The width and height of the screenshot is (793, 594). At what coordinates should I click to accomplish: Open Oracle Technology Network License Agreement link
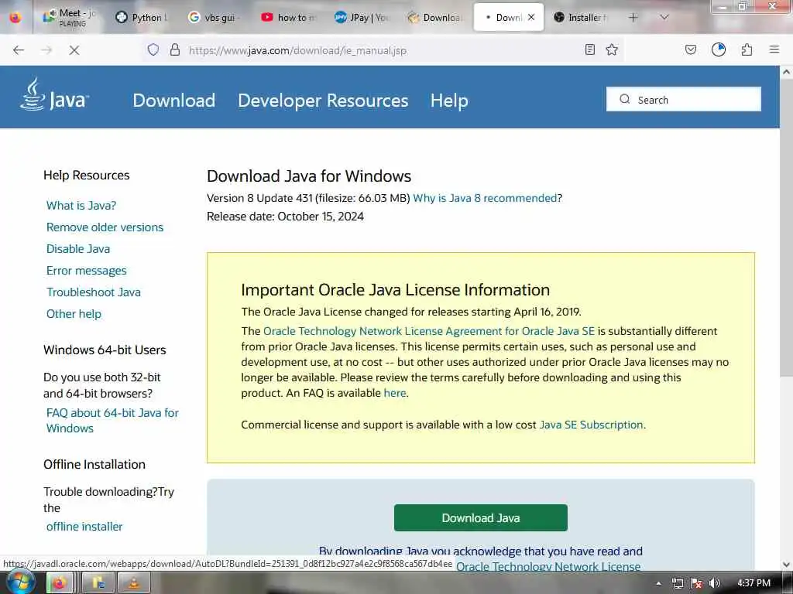(x=429, y=331)
